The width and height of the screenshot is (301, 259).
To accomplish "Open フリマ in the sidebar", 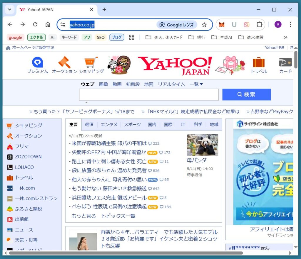I will point(22,146).
